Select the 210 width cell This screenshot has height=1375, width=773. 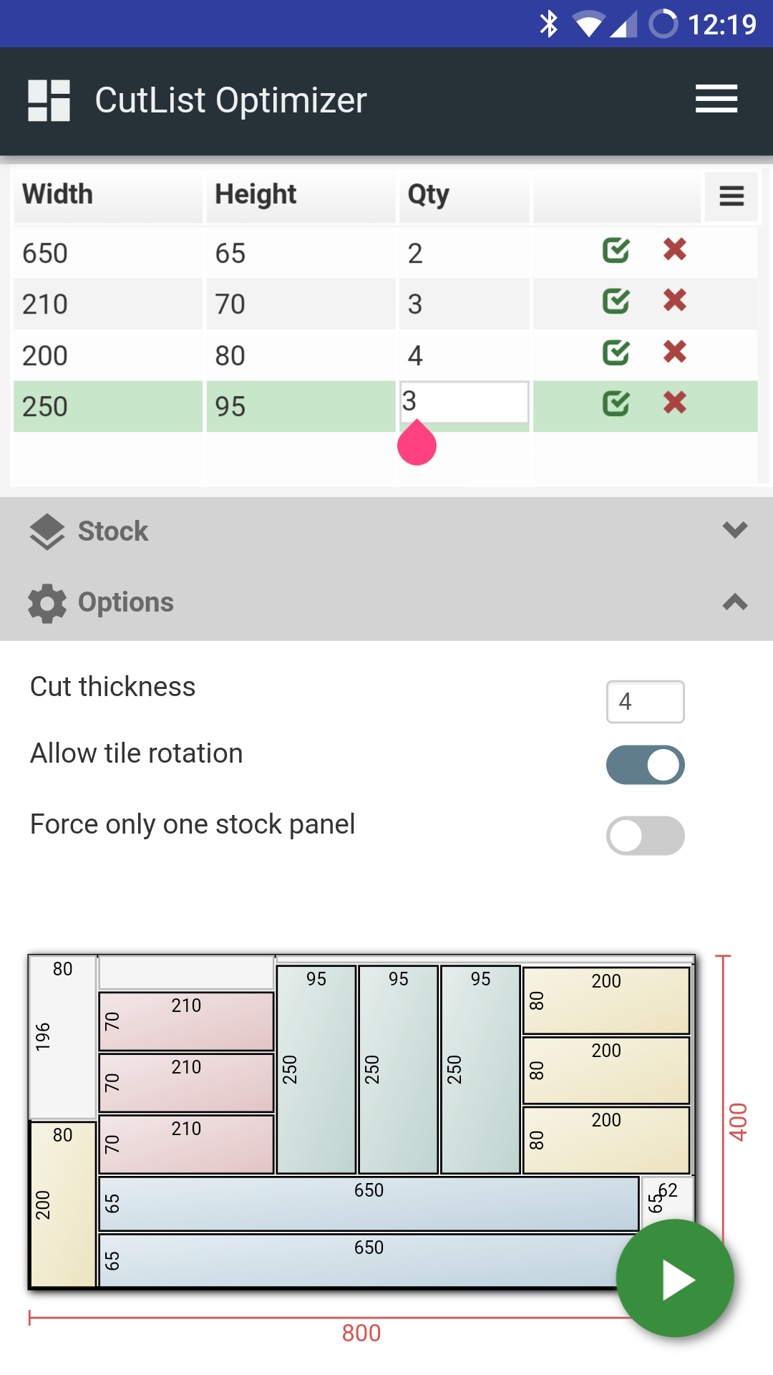107,304
